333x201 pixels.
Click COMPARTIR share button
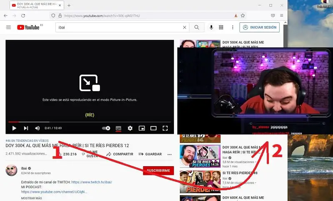(120, 154)
